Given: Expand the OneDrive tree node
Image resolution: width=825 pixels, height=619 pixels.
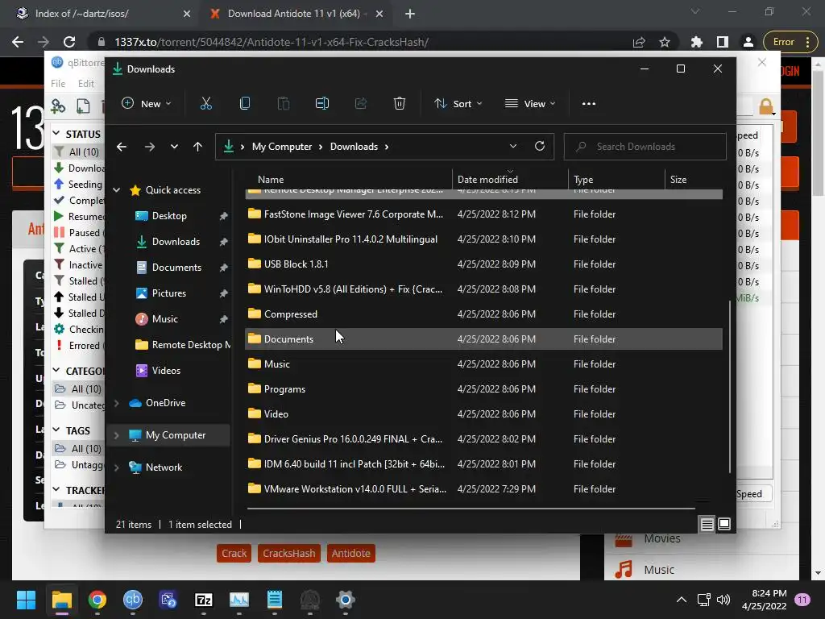Looking at the screenshot, I should point(117,403).
